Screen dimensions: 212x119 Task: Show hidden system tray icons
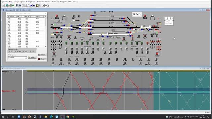[x=185, y=117]
